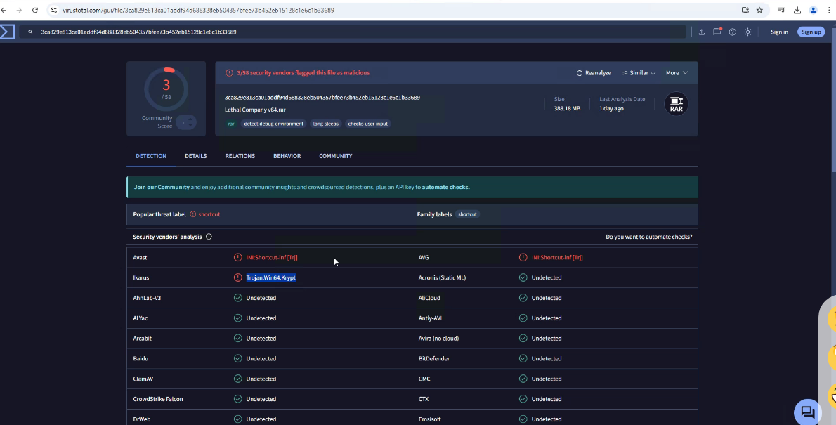This screenshot has height=425, width=836.
Task: Click the RAR file type icon
Action: pos(676,104)
